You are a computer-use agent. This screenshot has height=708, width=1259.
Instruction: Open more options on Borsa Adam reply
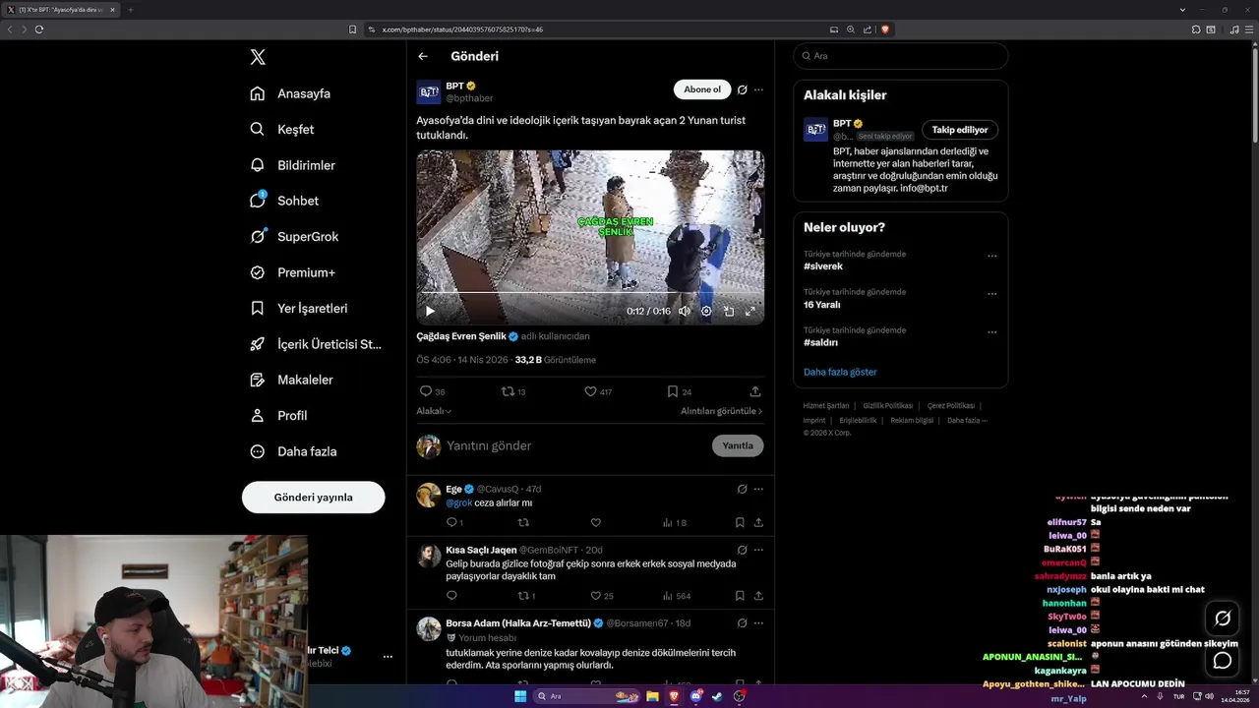coord(758,623)
